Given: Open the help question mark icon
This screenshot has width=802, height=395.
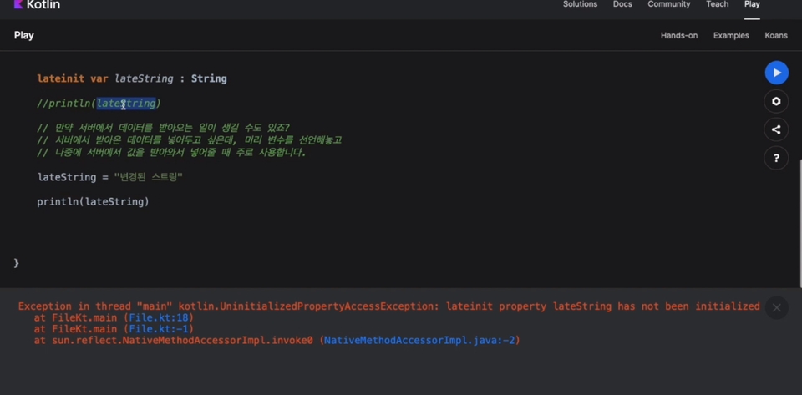Looking at the screenshot, I should (x=776, y=158).
